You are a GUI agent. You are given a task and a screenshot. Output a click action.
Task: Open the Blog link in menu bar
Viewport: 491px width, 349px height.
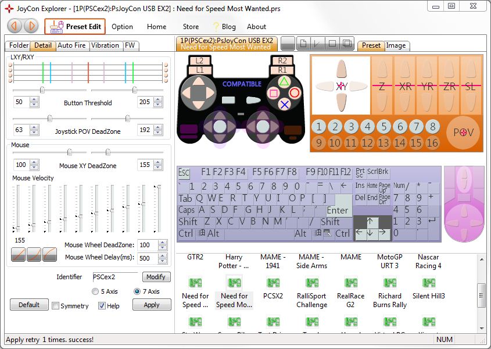pos(224,27)
